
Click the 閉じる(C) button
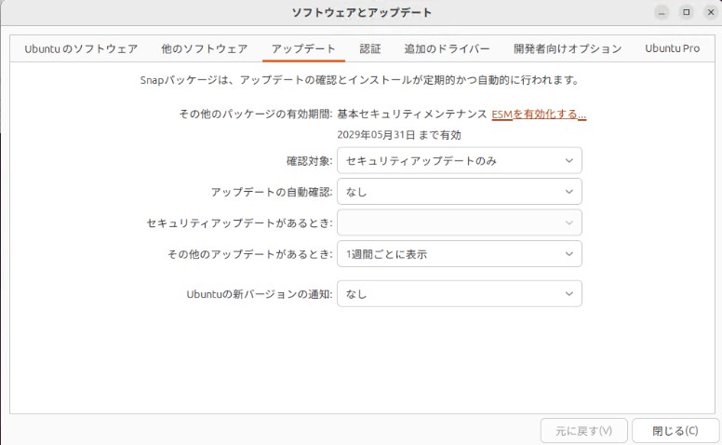click(x=675, y=431)
